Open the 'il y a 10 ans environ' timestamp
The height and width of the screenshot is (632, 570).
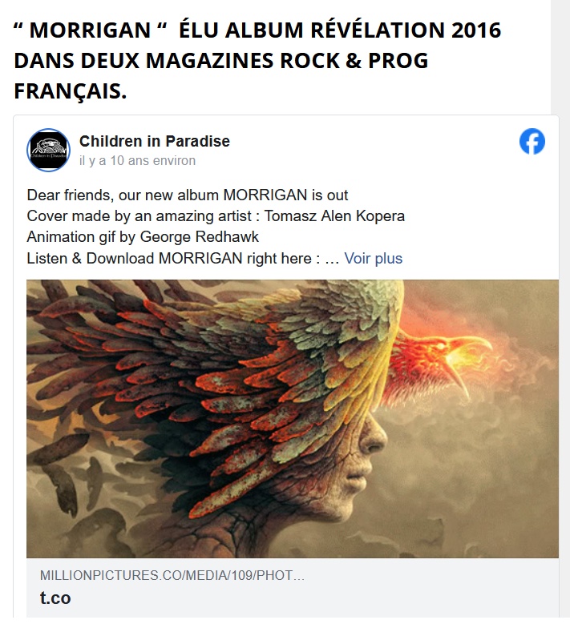pos(137,160)
